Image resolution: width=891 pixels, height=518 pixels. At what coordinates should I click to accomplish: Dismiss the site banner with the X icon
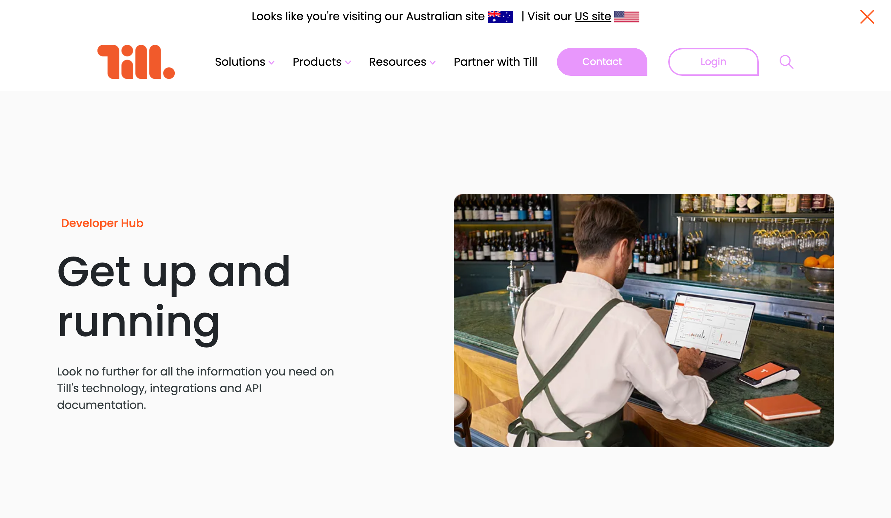[x=867, y=17]
